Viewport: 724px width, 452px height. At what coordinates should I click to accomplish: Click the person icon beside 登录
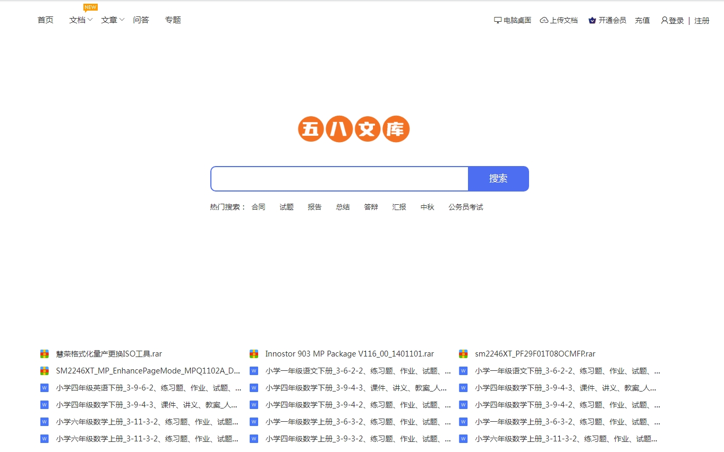click(663, 20)
